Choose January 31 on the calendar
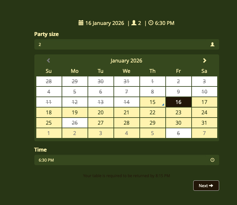Viewport: 237px width, 205px height. [x=204, y=123]
